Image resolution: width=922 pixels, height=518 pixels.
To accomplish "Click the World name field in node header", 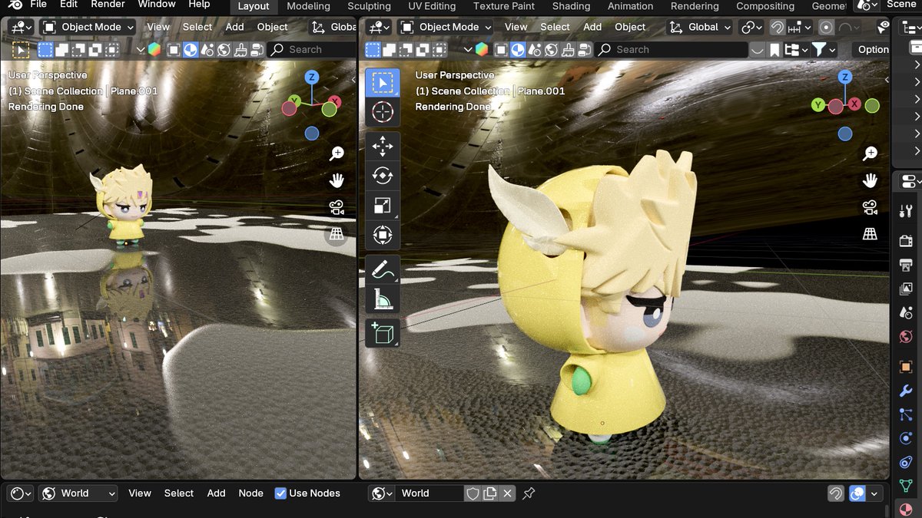I will point(431,493).
